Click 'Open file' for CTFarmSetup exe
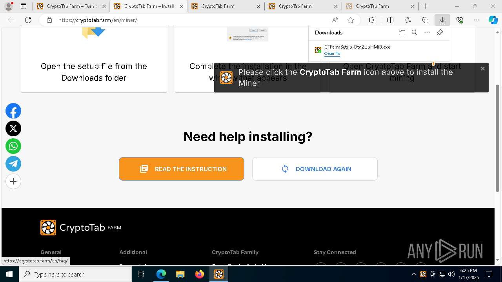The image size is (502, 282). point(332,54)
